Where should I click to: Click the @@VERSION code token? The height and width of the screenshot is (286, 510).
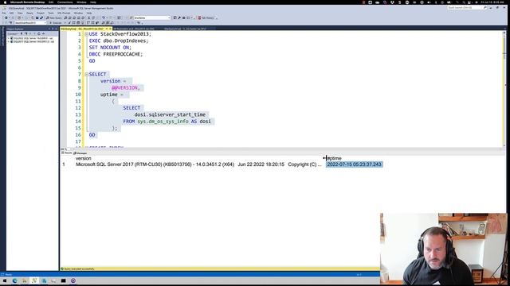coord(126,88)
